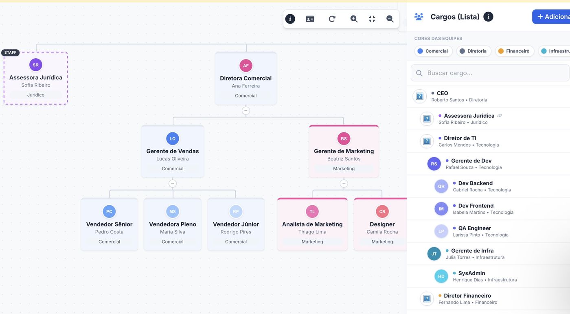This screenshot has width=570, height=314.
Task: Click the GR avatar for Dev Backend
Action: [x=441, y=186]
